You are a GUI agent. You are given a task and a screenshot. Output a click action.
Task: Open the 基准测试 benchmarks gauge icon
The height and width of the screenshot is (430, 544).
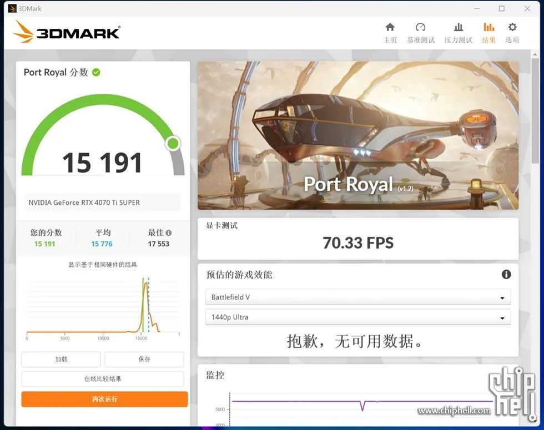(x=421, y=27)
